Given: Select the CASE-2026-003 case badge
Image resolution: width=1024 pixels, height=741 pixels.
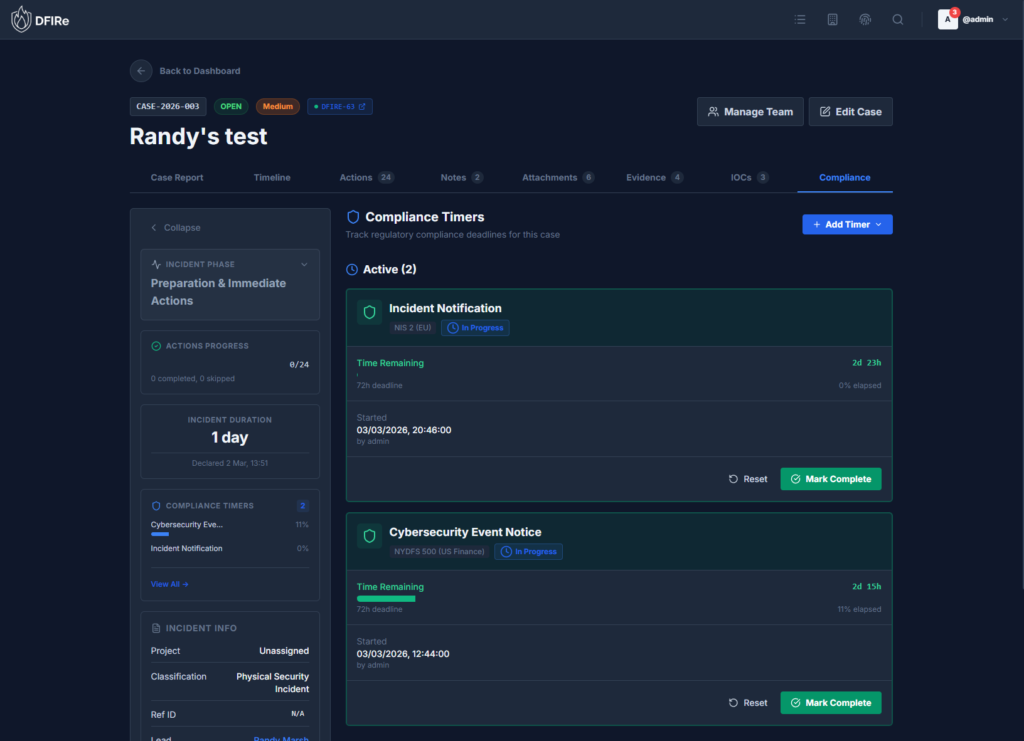Looking at the screenshot, I should (x=168, y=106).
